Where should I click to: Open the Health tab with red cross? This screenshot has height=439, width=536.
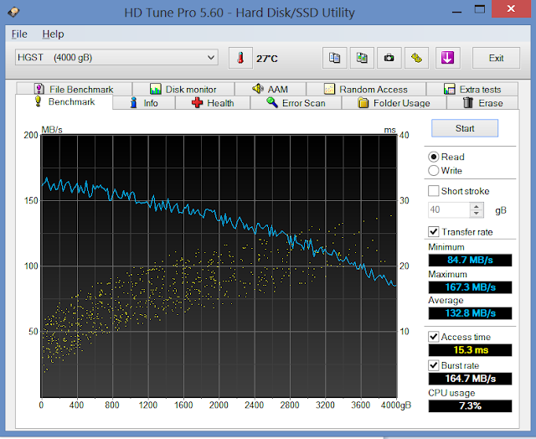pyautogui.click(x=212, y=103)
